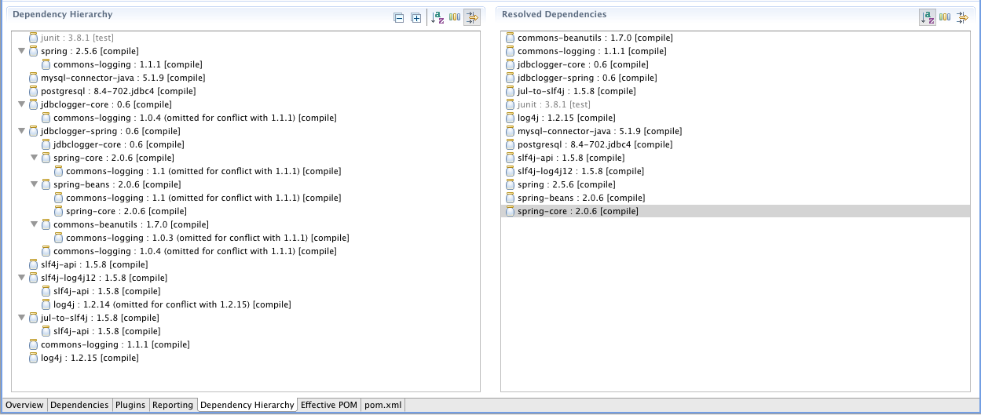
Task: Open the pom.xml source tab
Action: (383, 405)
